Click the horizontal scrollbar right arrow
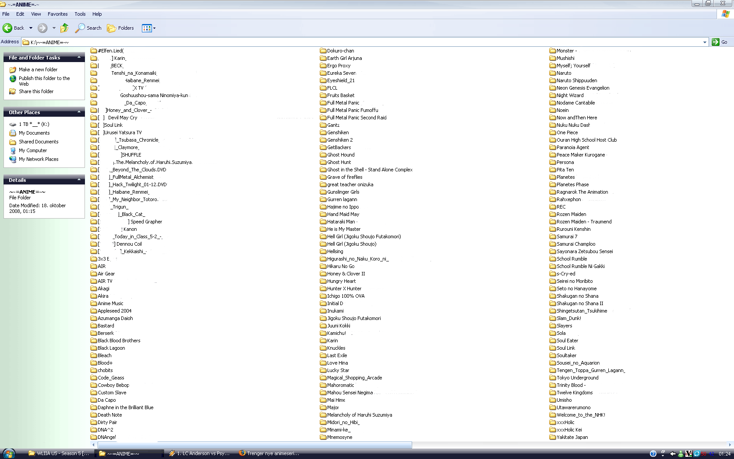This screenshot has height=459, width=734. [730, 445]
